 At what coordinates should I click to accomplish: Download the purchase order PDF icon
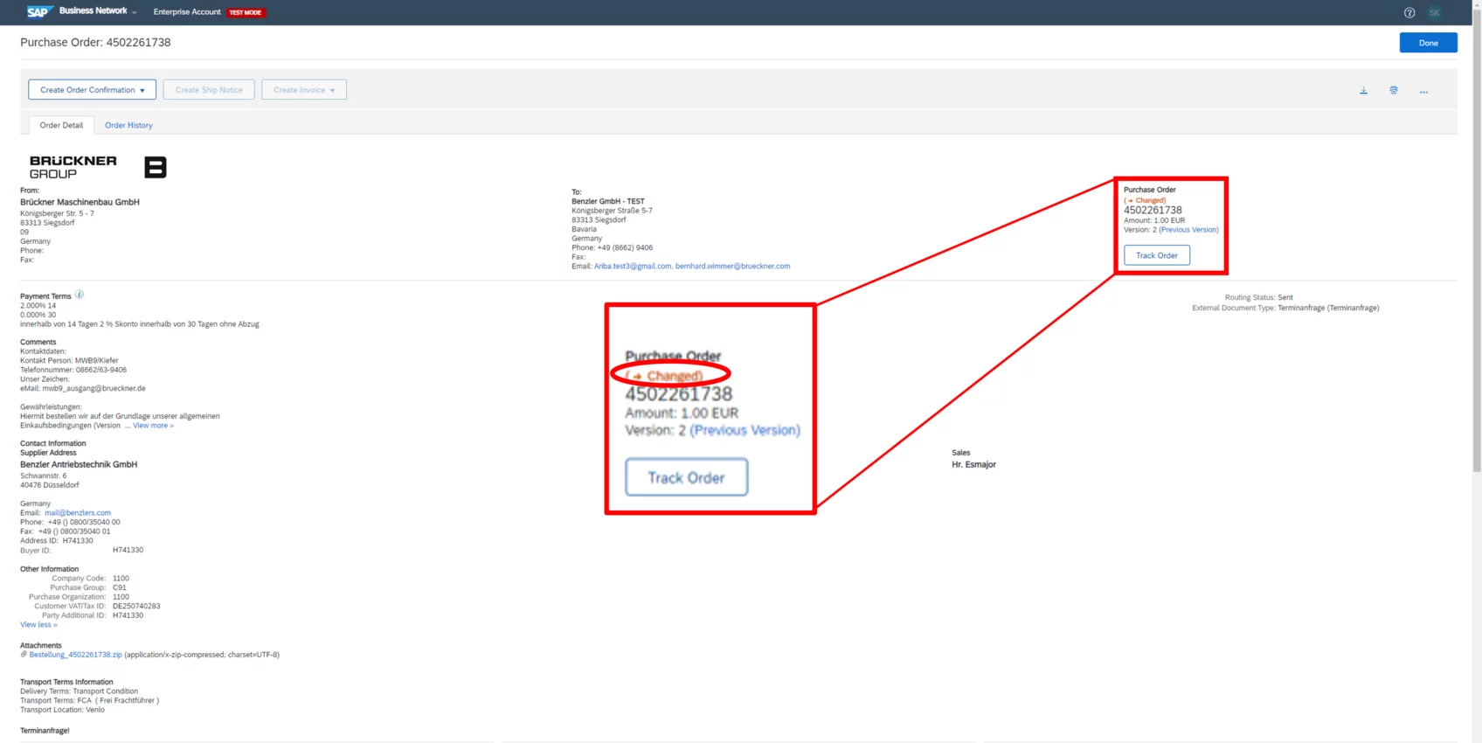coord(1363,91)
